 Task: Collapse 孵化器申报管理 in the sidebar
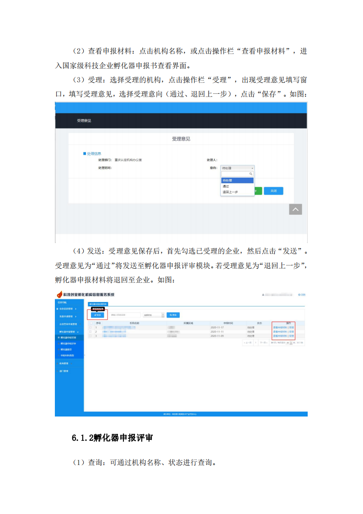point(69,332)
